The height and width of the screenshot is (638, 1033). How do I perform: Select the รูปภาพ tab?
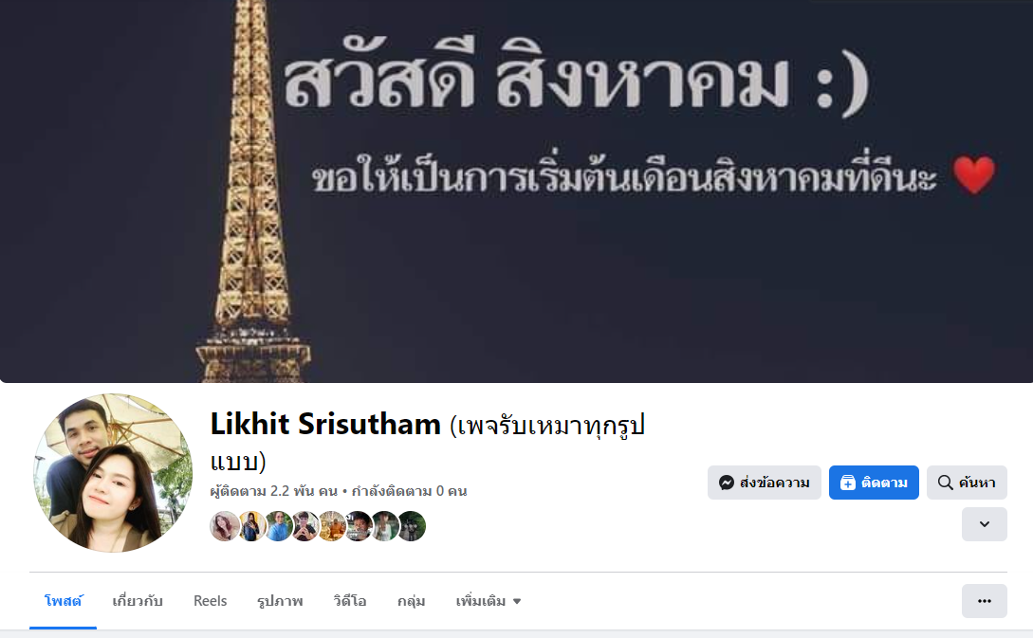coord(280,601)
